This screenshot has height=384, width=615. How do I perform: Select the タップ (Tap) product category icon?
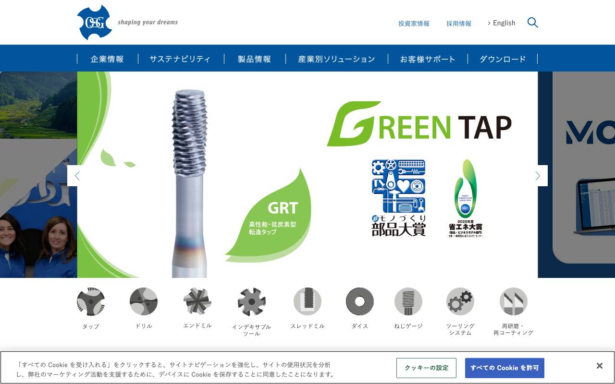point(91,301)
